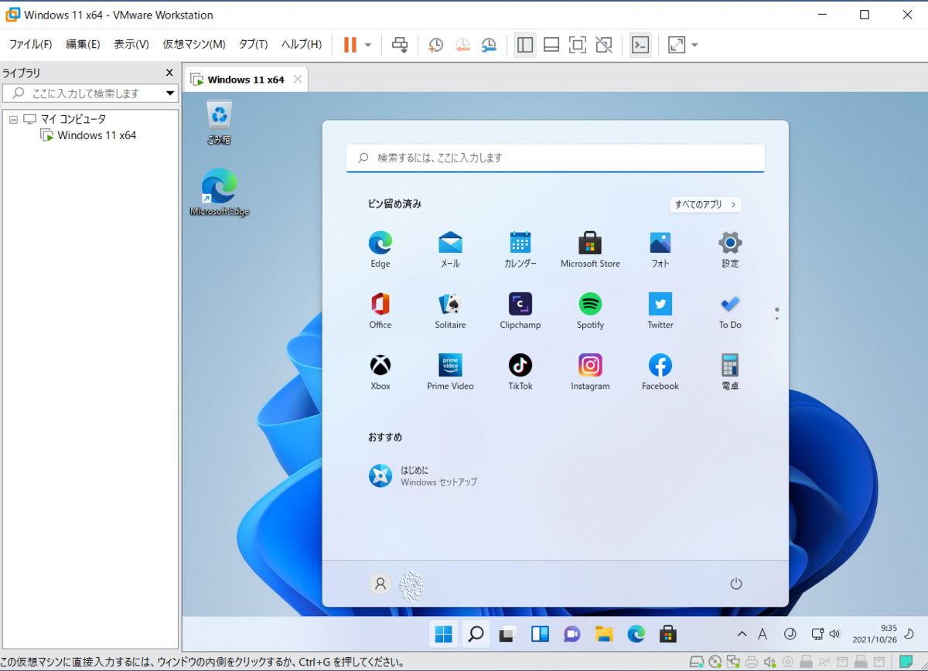Open the VMware message log status icon
Image resolution: width=928 pixels, height=671 pixels.
click(906, 662)
